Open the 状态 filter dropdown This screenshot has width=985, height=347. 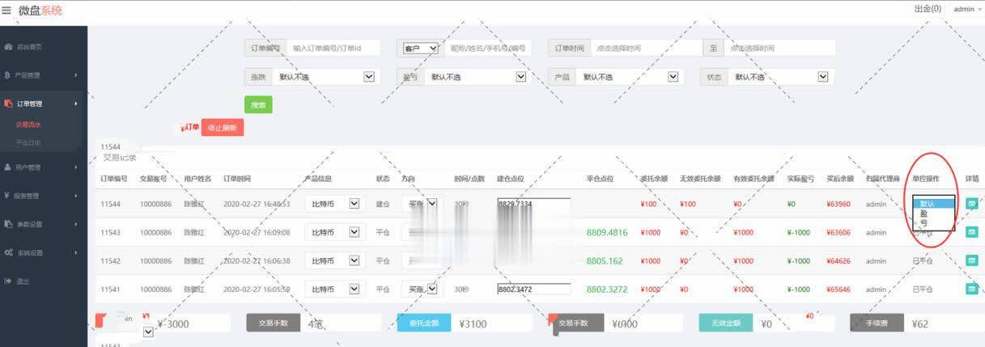pyautogui.click(x=780, y=77)
